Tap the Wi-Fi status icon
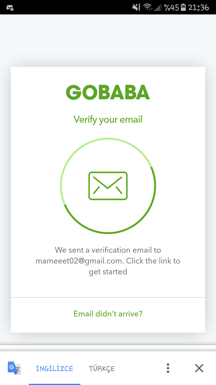This screenshot has height=385, width=216. 148,7
